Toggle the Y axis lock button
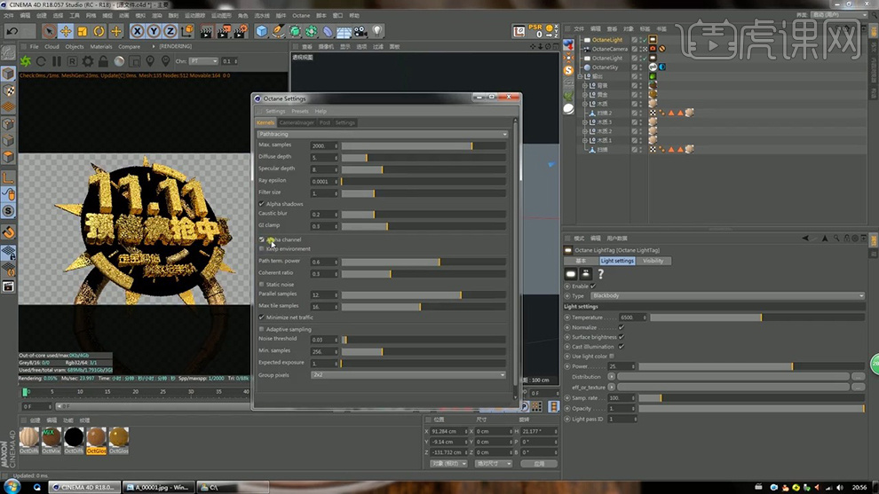 (154, 31)
